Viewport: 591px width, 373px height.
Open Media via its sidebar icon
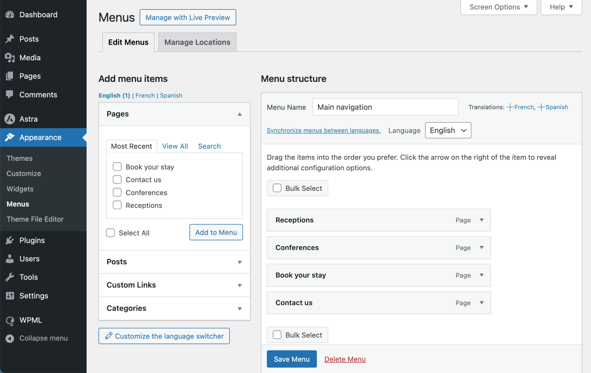pos(10,58)
